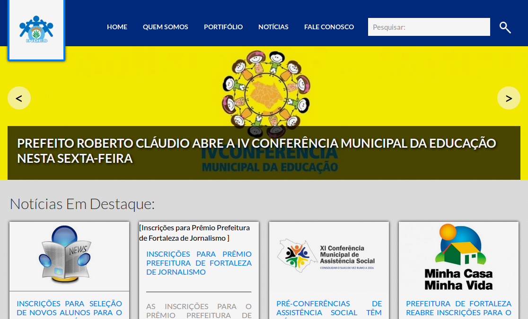Navigate to QUEM SOMOS page
Screen dimensions: 528x319
165,27
